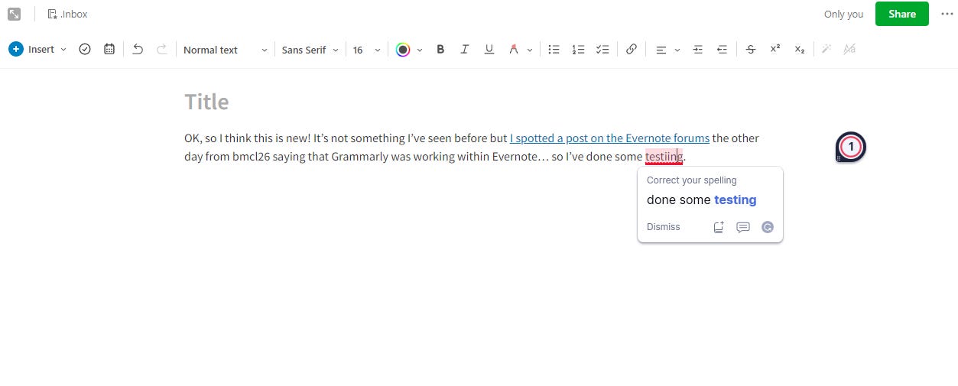The image size is (958, 386).
Task: Expand the highlight color dropdown arrow
Action: [530, 50]
